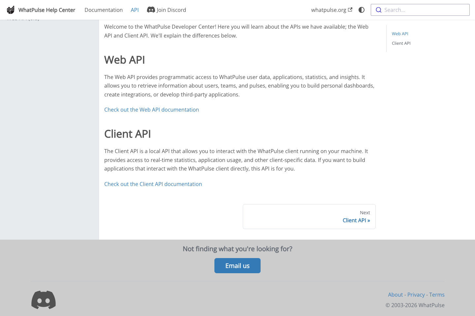Switch to the Documentation section
The height and width of the screenshot is (316, 475).
pyautogui.click(x=104, y=10)
